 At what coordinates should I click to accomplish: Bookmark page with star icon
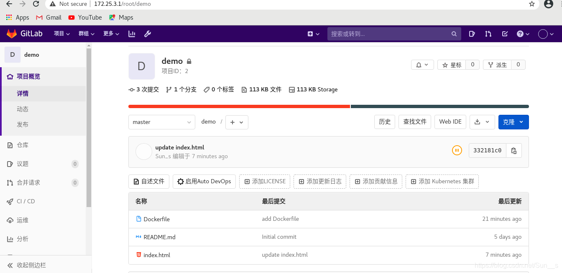532,4
